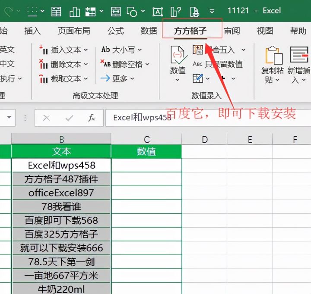The image size is (311, 294).
Task: Select cell containing 方方格子487插件
Action: tap(61, 179)
